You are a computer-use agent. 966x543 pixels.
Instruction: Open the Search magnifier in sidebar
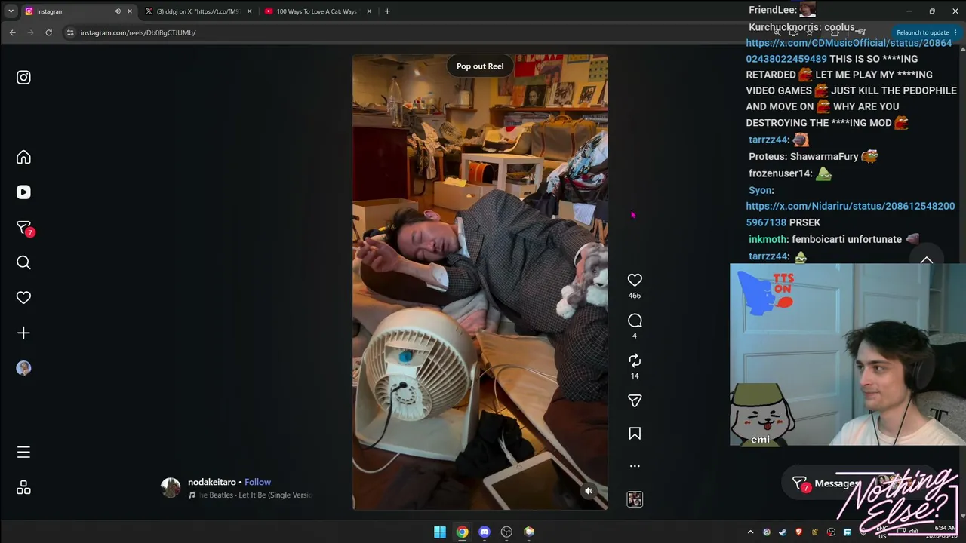pos(23,262)
